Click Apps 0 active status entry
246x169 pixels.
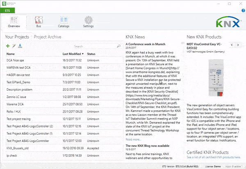(233, 166)
